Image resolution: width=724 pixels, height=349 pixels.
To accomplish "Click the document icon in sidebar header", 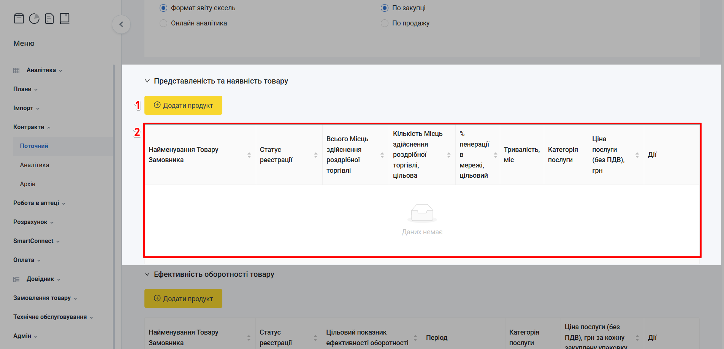I will point(49,18).
